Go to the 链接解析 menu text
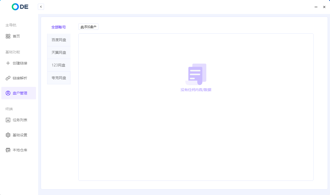The height and width of the screenshot is (195, 330). pos(20,78)
